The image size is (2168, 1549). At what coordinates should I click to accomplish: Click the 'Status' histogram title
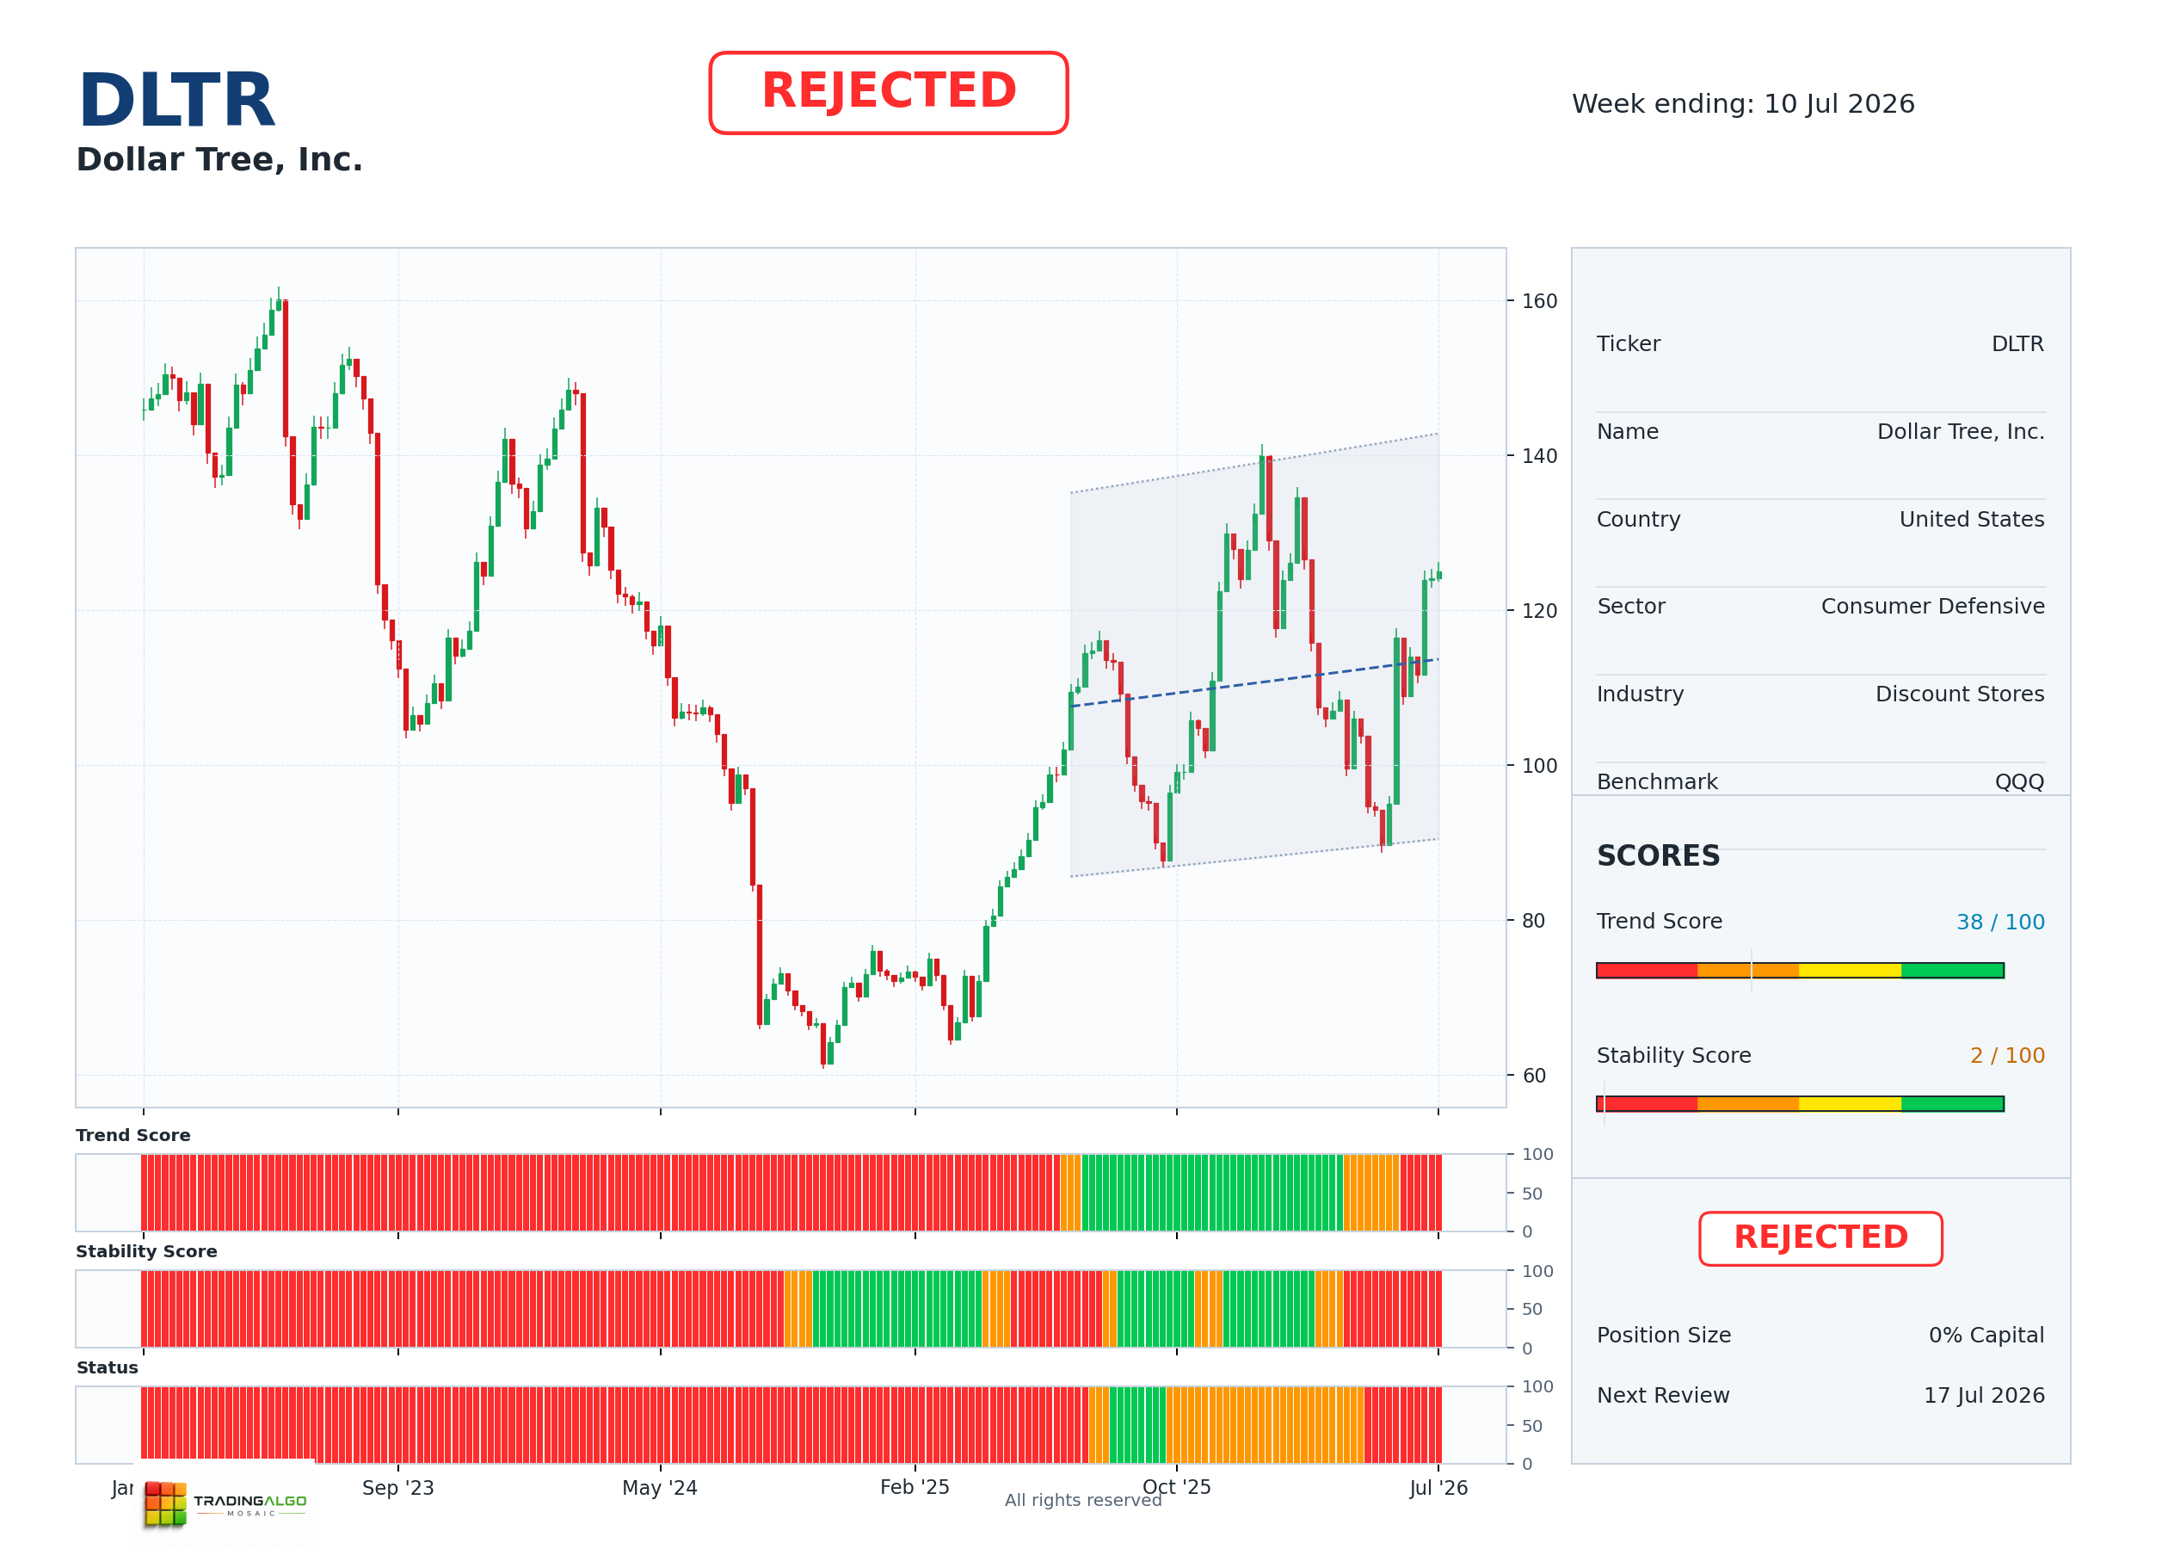pos(107,1367)
